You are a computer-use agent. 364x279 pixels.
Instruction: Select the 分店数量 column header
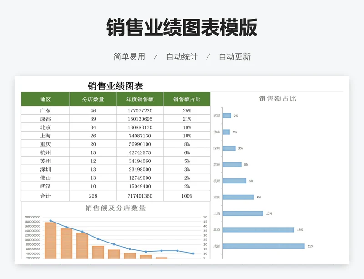93,99
